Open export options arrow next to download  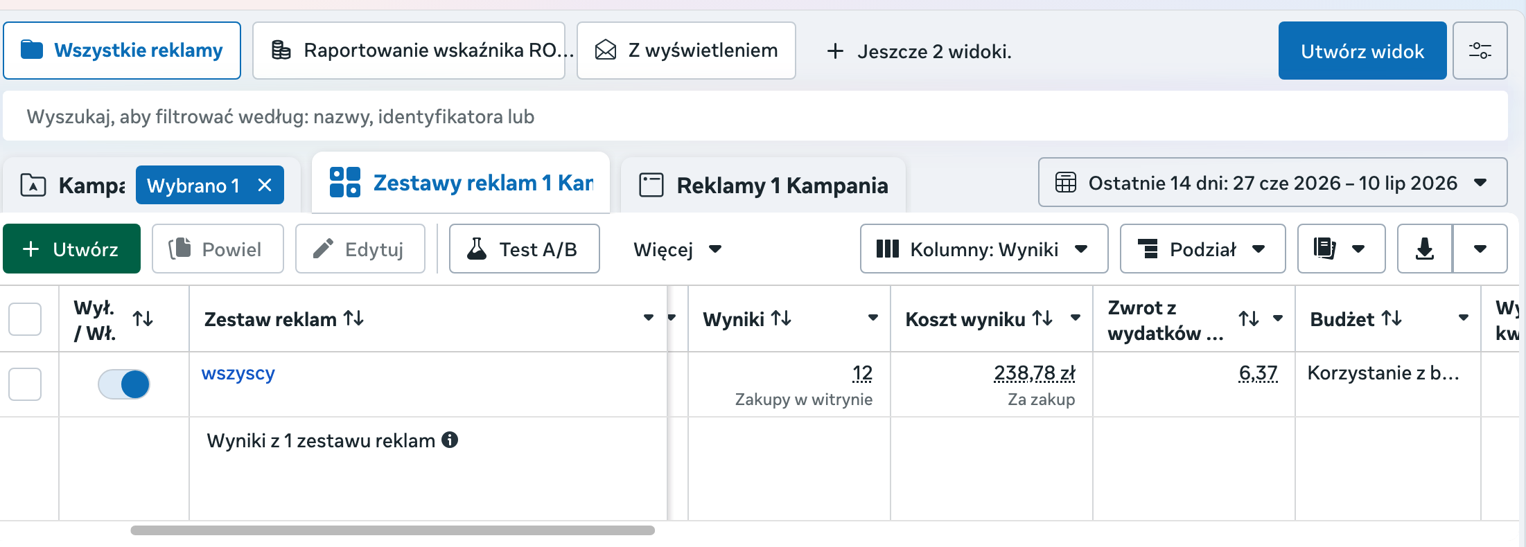[x=1480, y=249]
